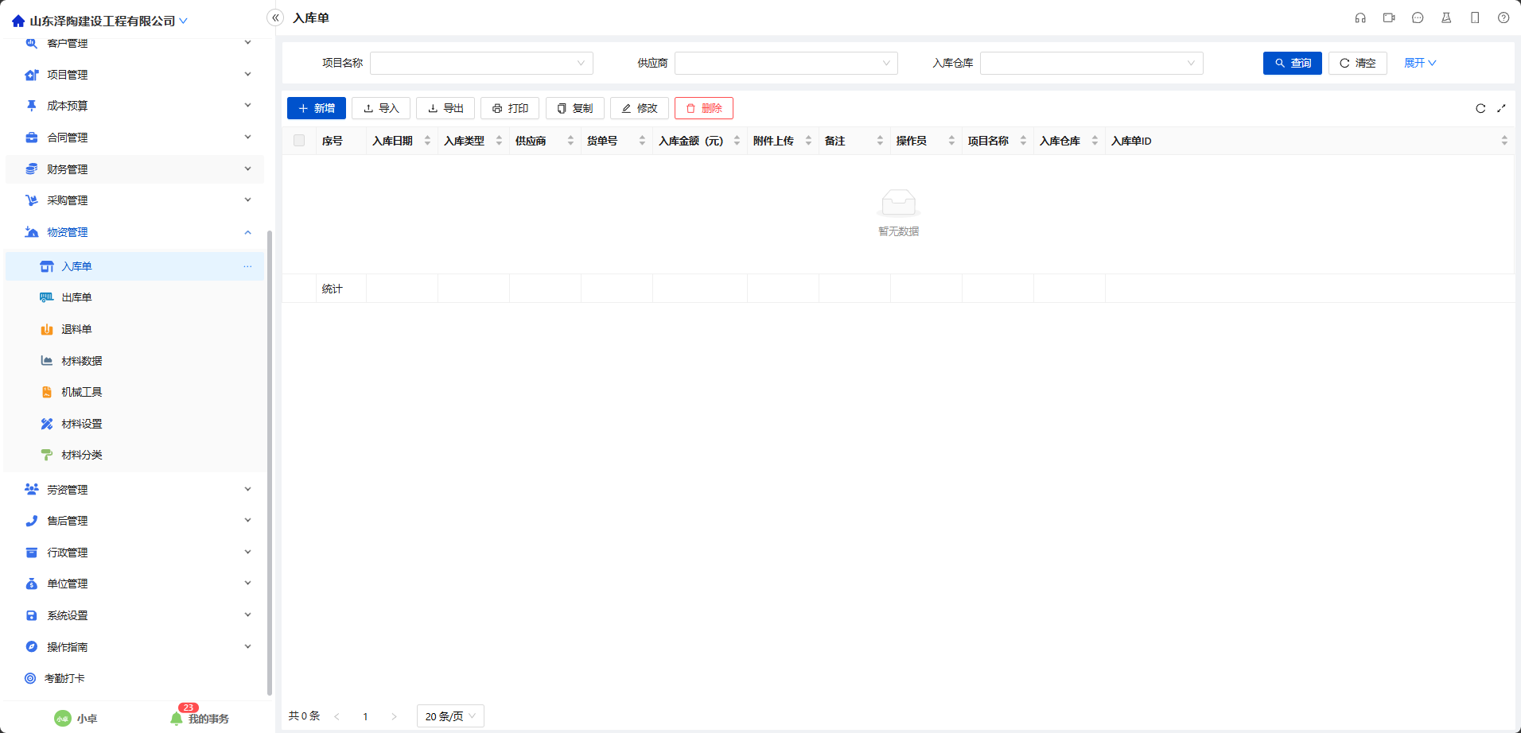Open the video tutorial icon
Viewport: 1521px width, 733px height.
click(1389, 17)
